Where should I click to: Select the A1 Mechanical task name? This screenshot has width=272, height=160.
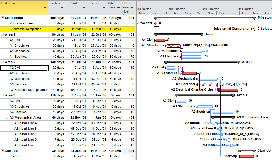click(x=20, y=51)
